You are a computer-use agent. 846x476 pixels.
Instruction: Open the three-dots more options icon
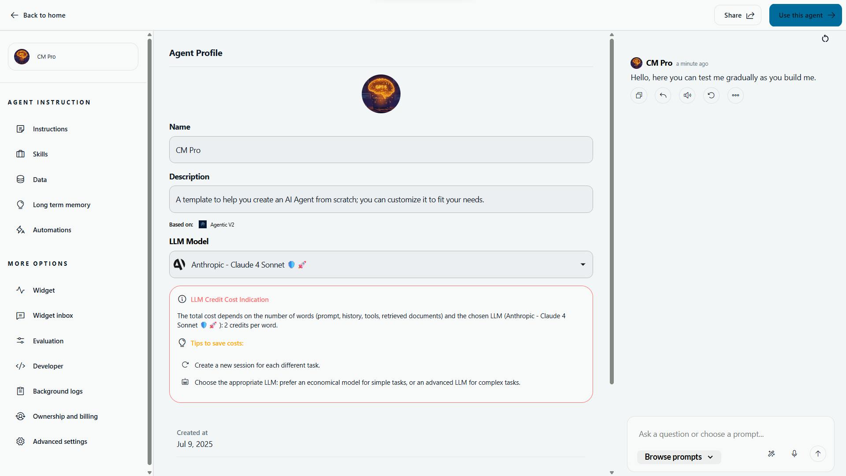(x=735, y=95)
